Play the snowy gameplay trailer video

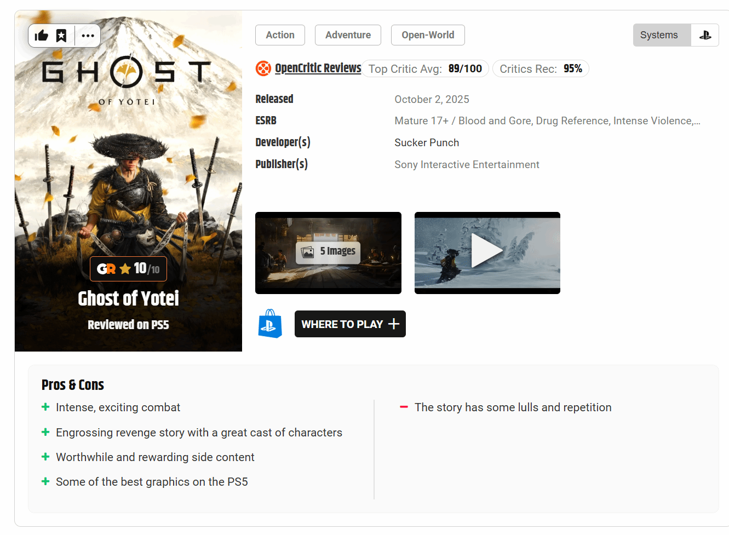point(487,252)
